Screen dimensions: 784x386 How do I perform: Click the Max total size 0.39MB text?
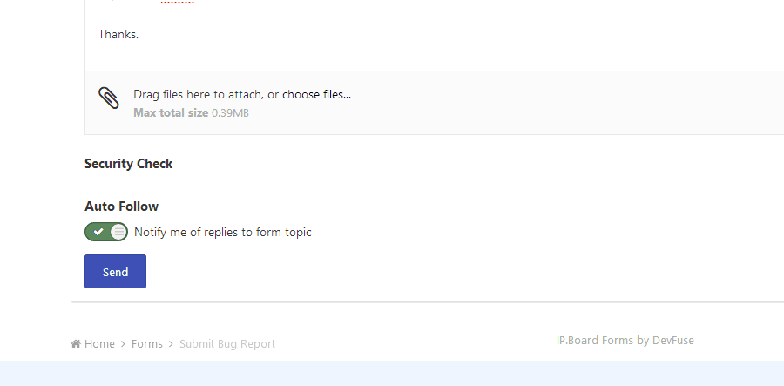pos(191,112)
